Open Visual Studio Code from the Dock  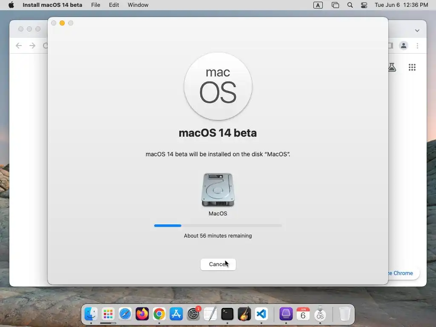click(261, 314)
